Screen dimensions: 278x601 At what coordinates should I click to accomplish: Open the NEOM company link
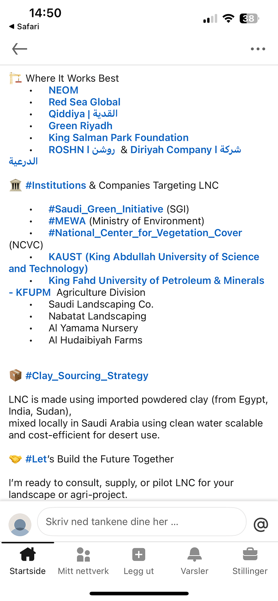tap(63, 90)
